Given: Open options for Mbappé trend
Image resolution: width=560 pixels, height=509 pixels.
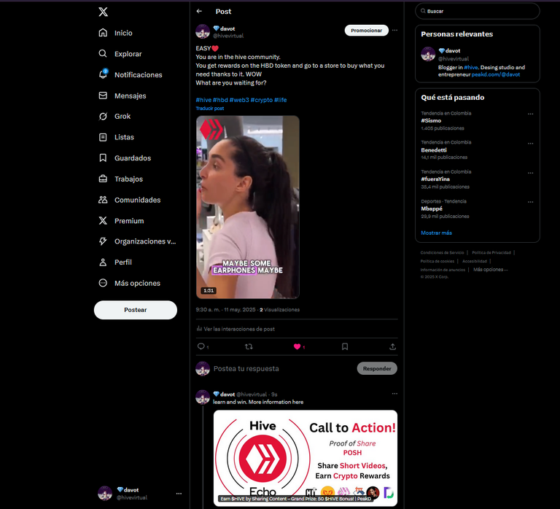Looking at the screenshot, I should tap(531, 202).
